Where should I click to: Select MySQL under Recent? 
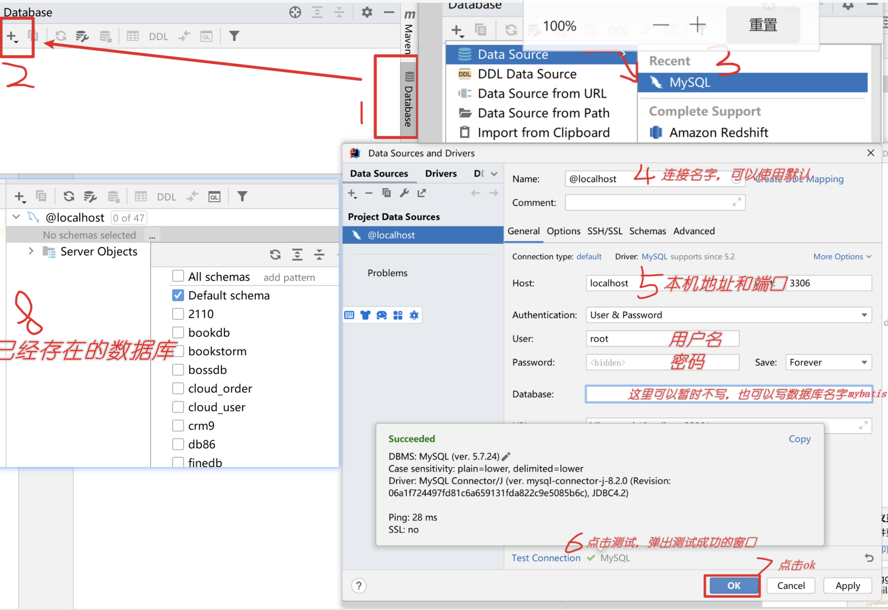click(753, 82)
